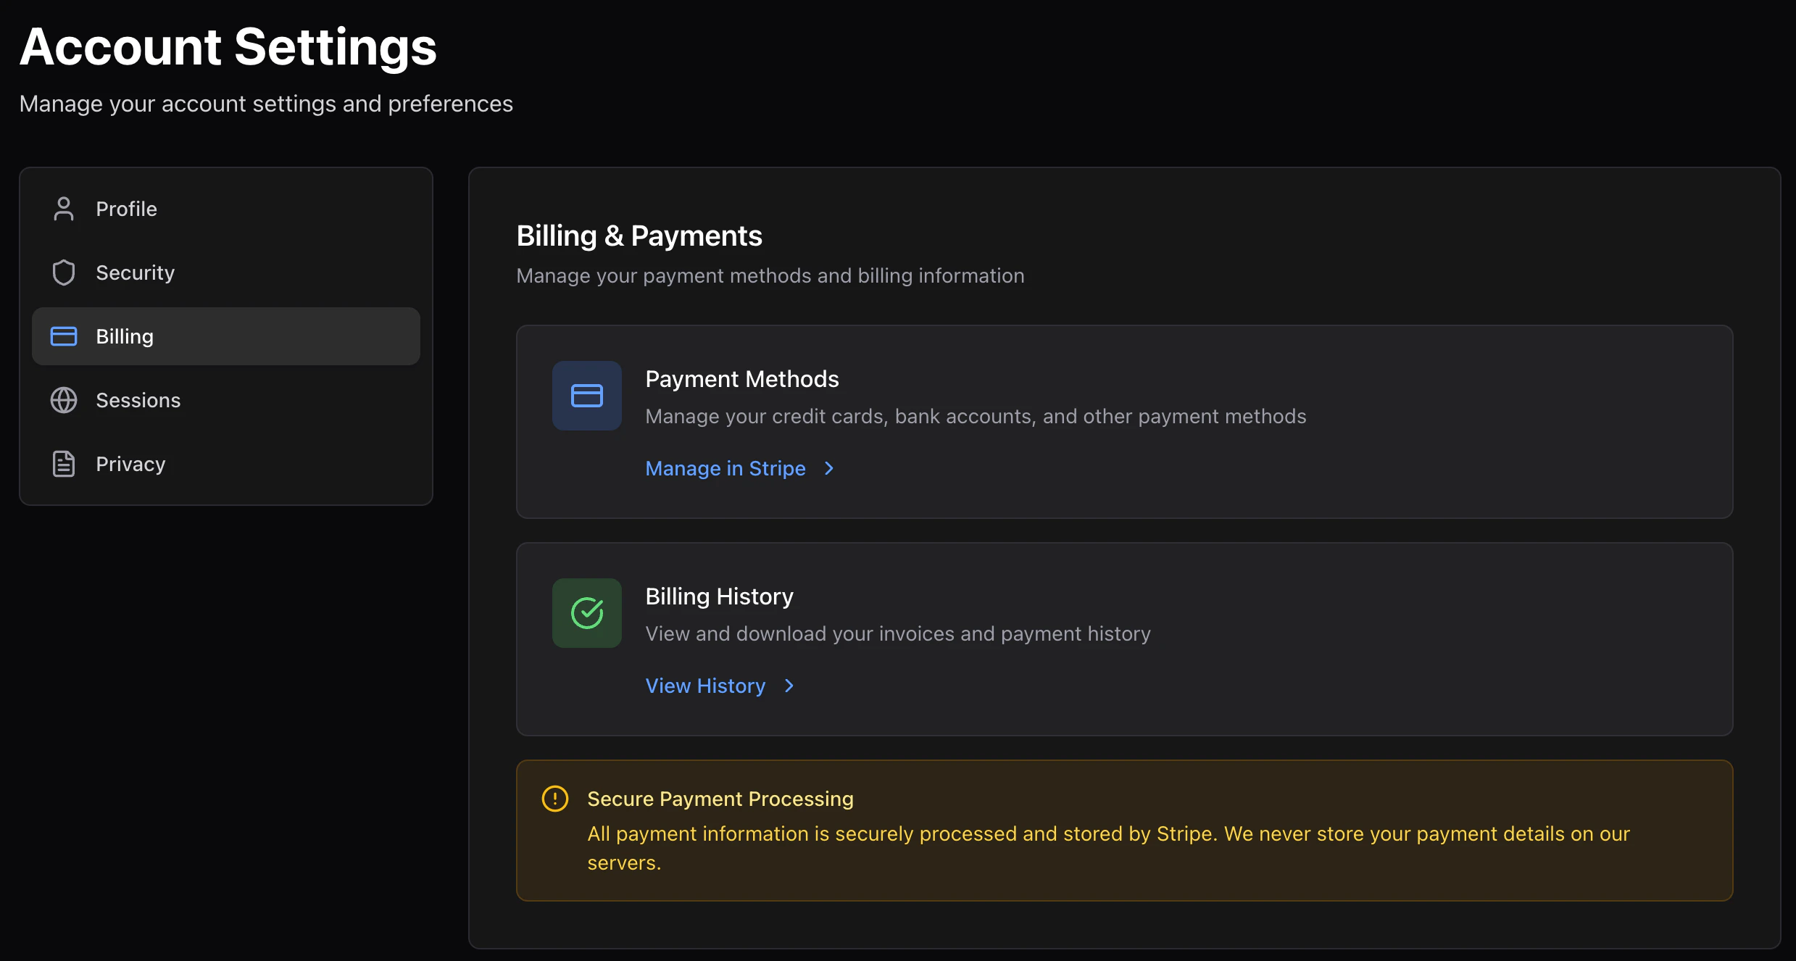This screenshot has width=1796, height=961.
Task: Click the Account Settings page title
Action: (228, 47)
